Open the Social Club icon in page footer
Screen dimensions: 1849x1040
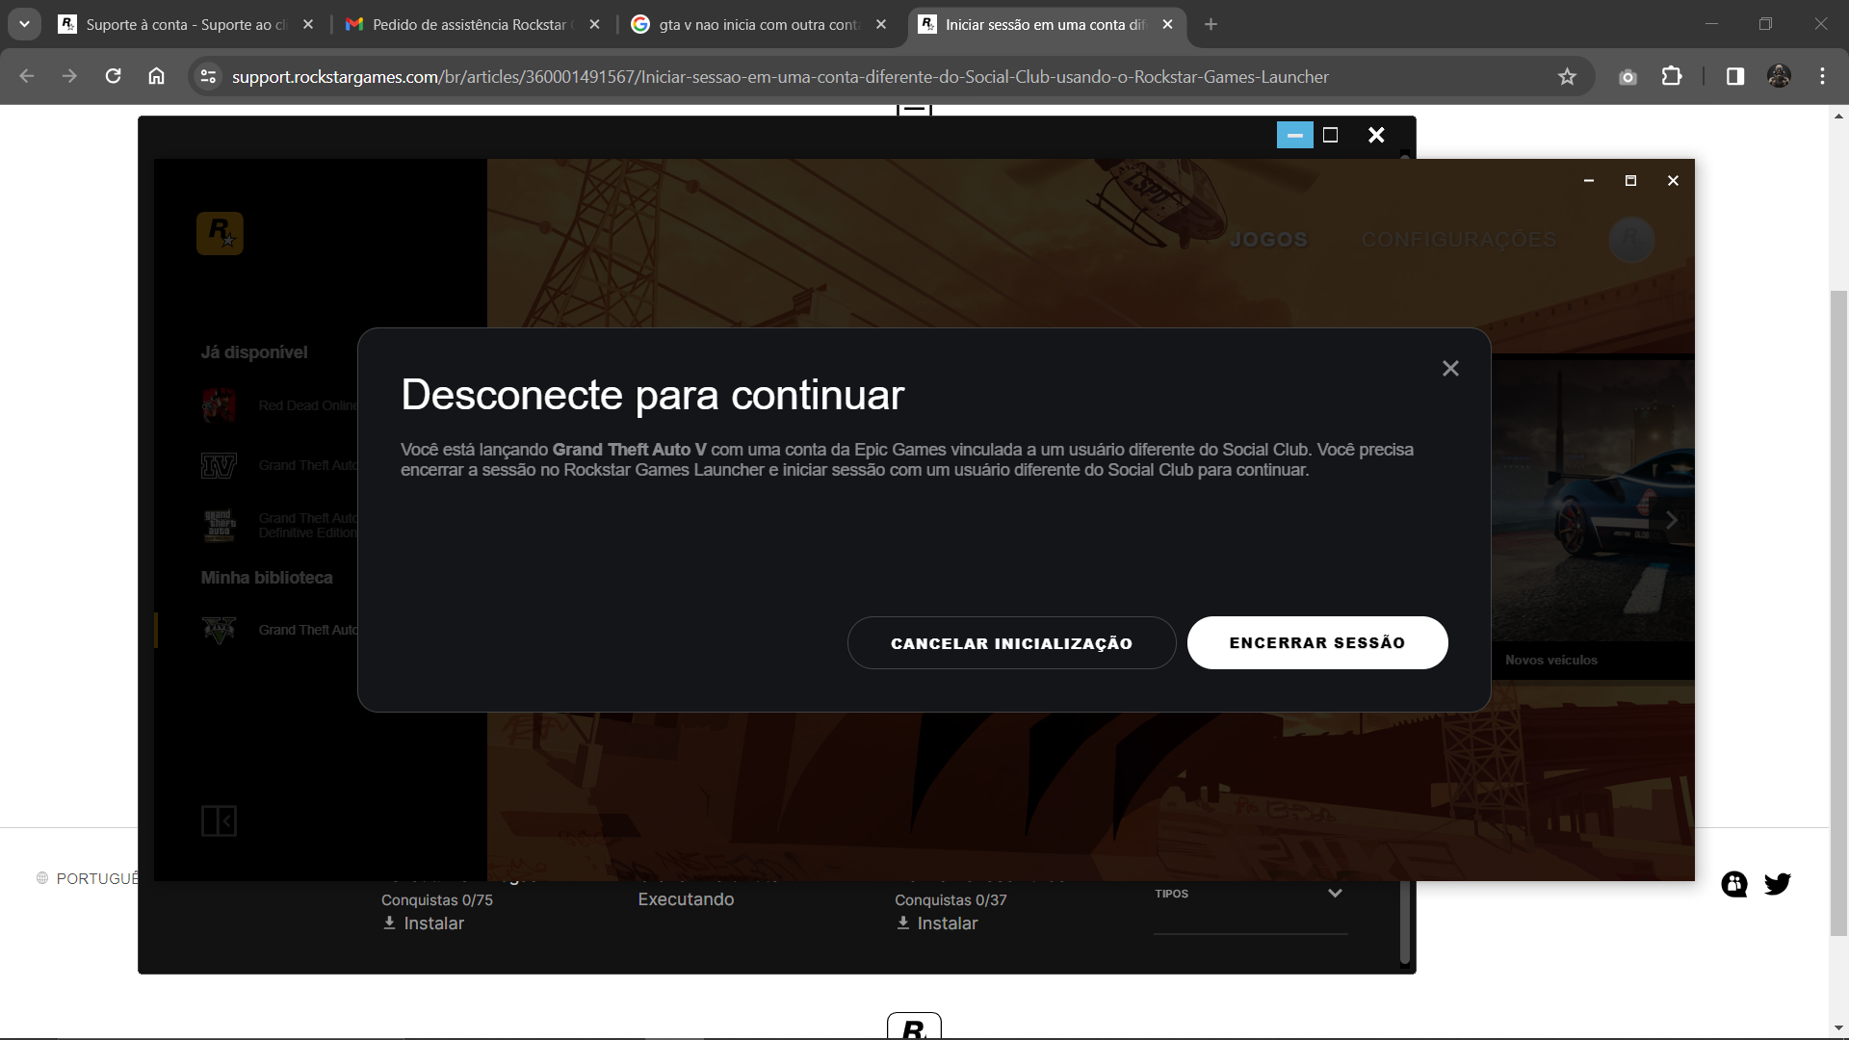pos(1734,883)
